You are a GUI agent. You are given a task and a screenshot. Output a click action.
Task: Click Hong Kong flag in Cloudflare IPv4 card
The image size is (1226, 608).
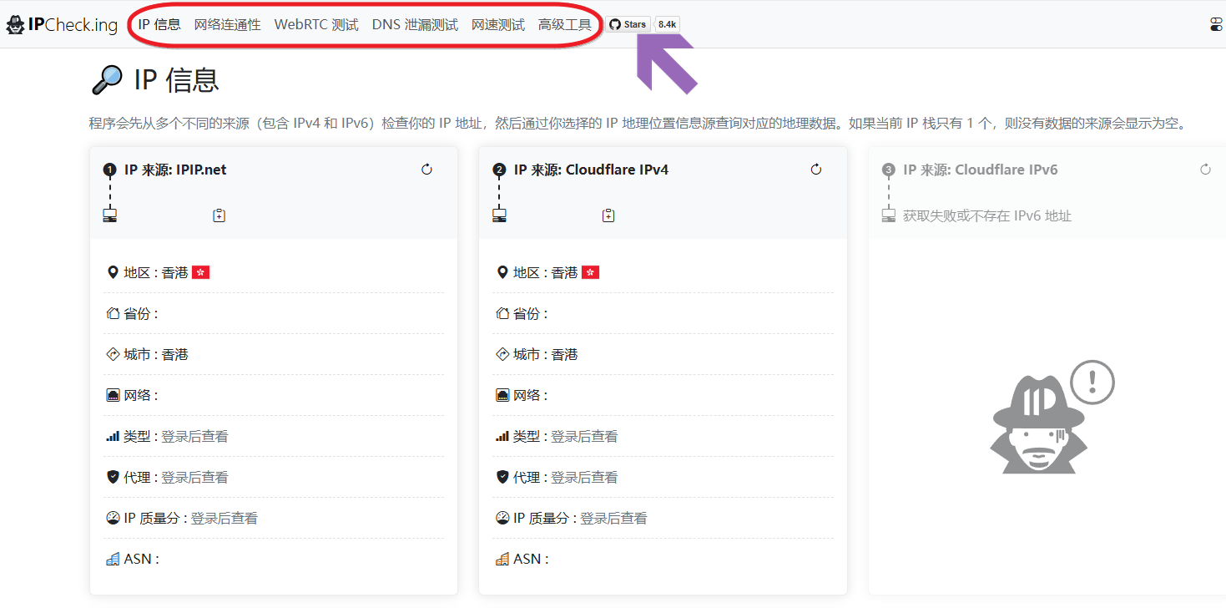click(x=590, y=272)
